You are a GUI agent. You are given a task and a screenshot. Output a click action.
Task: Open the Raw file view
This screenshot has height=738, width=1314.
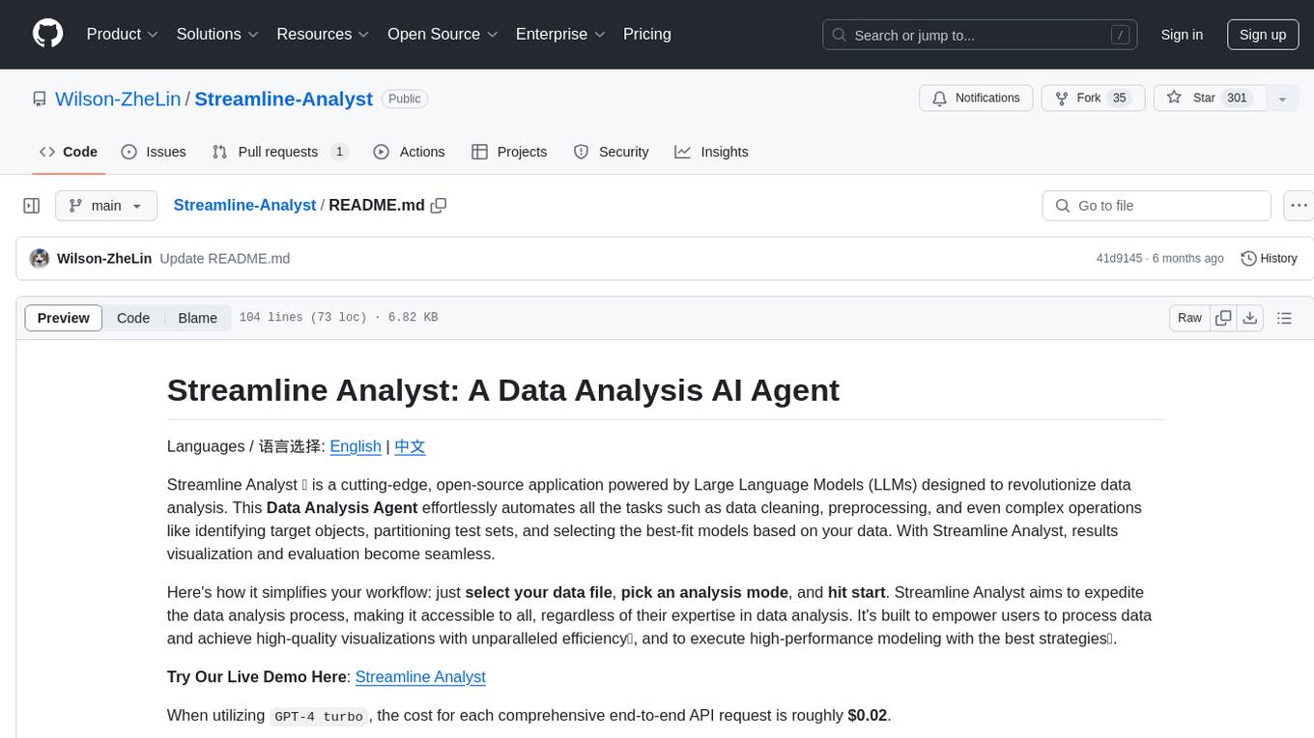click(x=1189, y=318)
